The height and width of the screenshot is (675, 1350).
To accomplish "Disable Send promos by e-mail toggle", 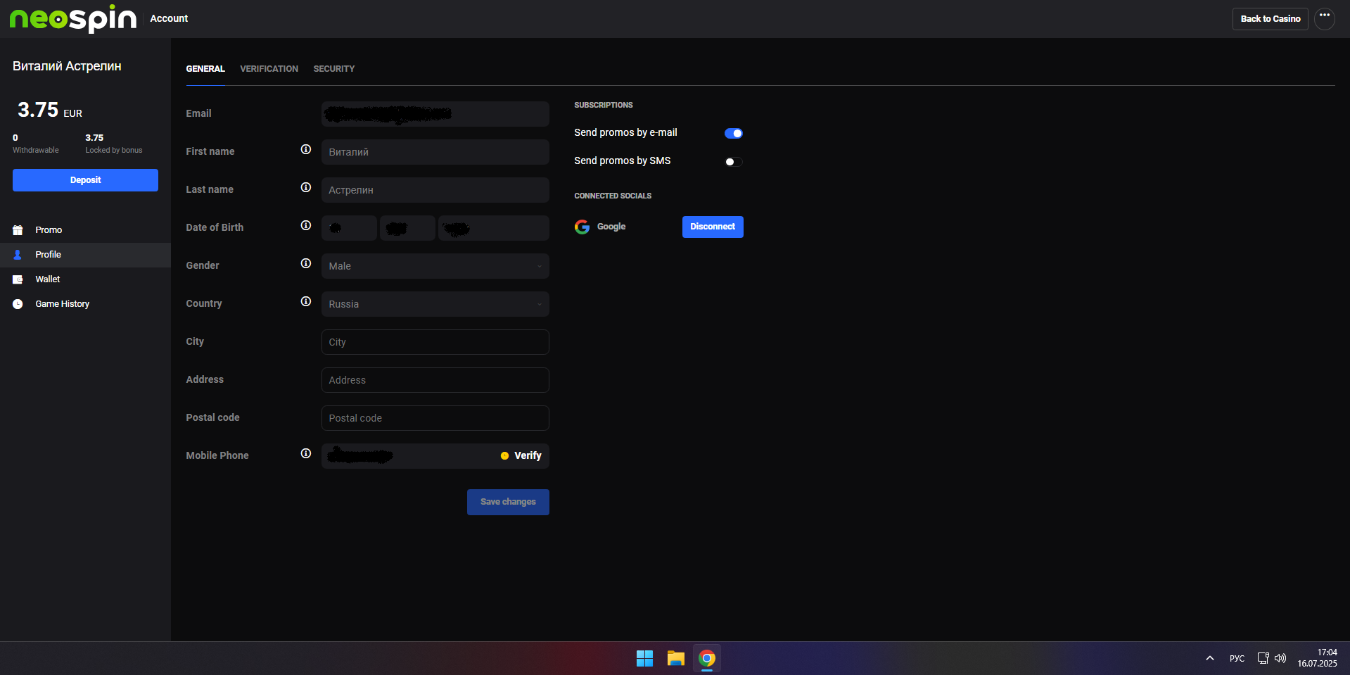I will click(734, 133).
